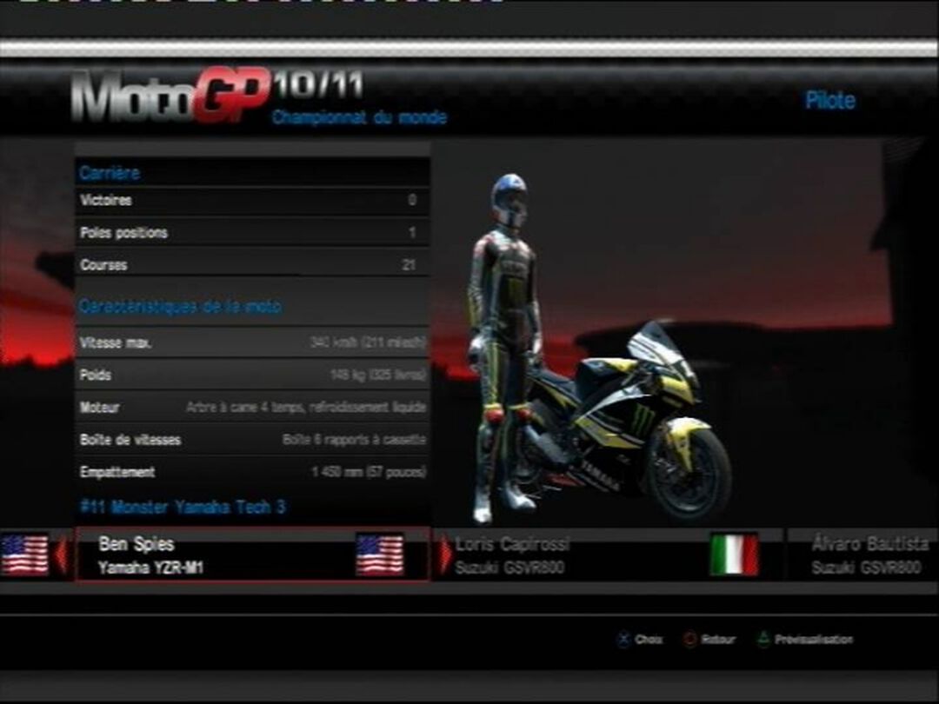Click the Courses row showing 21
Viewport: 939px width, 704px height.
coord(252,264)
